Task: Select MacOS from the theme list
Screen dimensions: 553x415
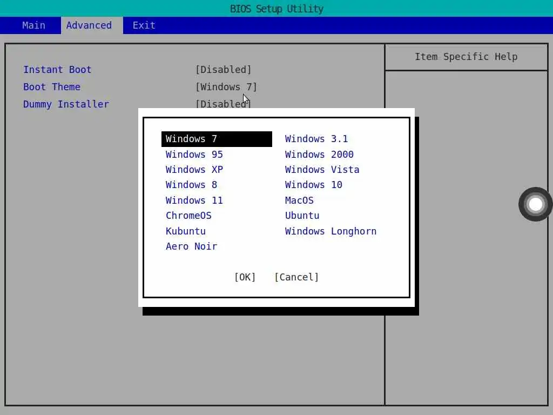Action: 299,200
